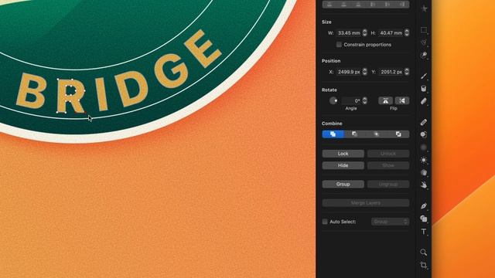Open the Effects tool
This screenshot has height=278, width=495.
(424, 172)
